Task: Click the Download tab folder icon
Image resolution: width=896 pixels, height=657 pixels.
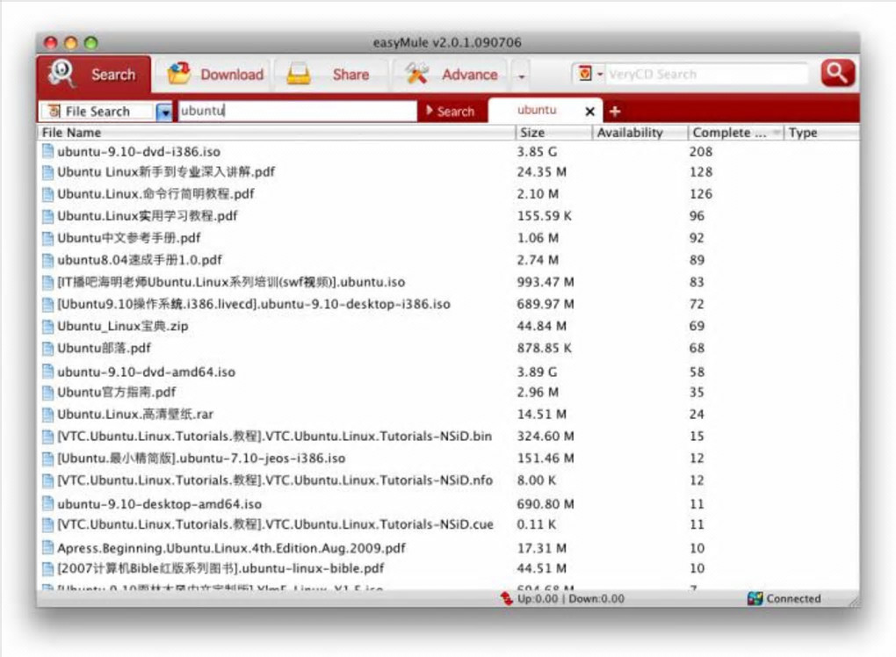Action: coord(179,74)
